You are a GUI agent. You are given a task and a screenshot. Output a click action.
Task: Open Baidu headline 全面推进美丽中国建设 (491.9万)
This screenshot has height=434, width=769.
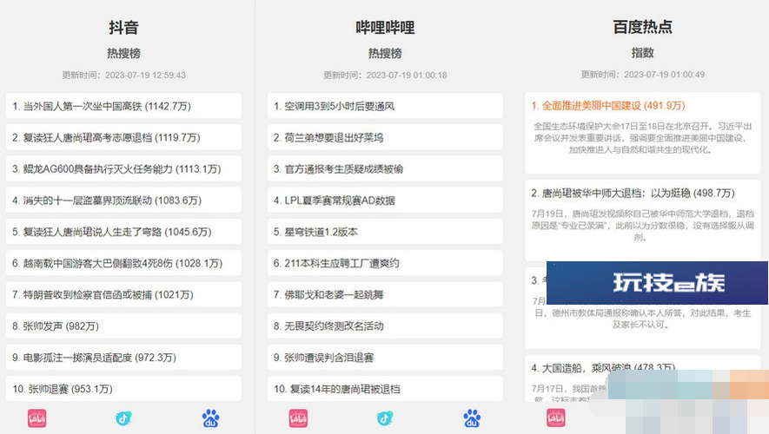tap(608, 105)
